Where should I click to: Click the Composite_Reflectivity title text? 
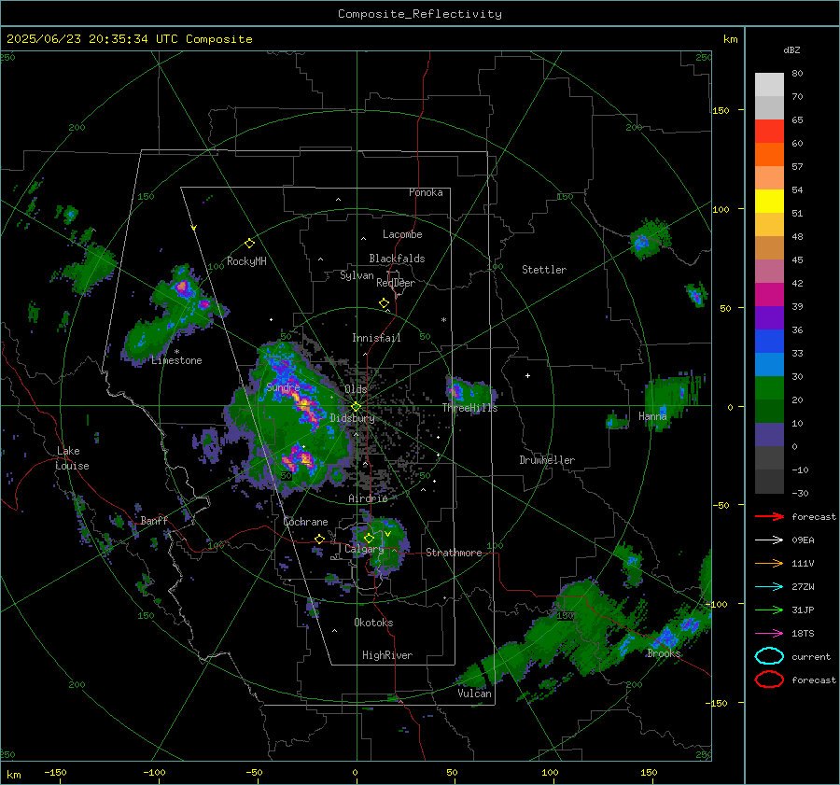[420, 14]
